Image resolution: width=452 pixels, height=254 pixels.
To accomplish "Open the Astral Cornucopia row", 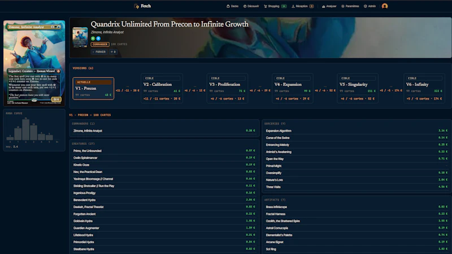I will click(357, 228).
